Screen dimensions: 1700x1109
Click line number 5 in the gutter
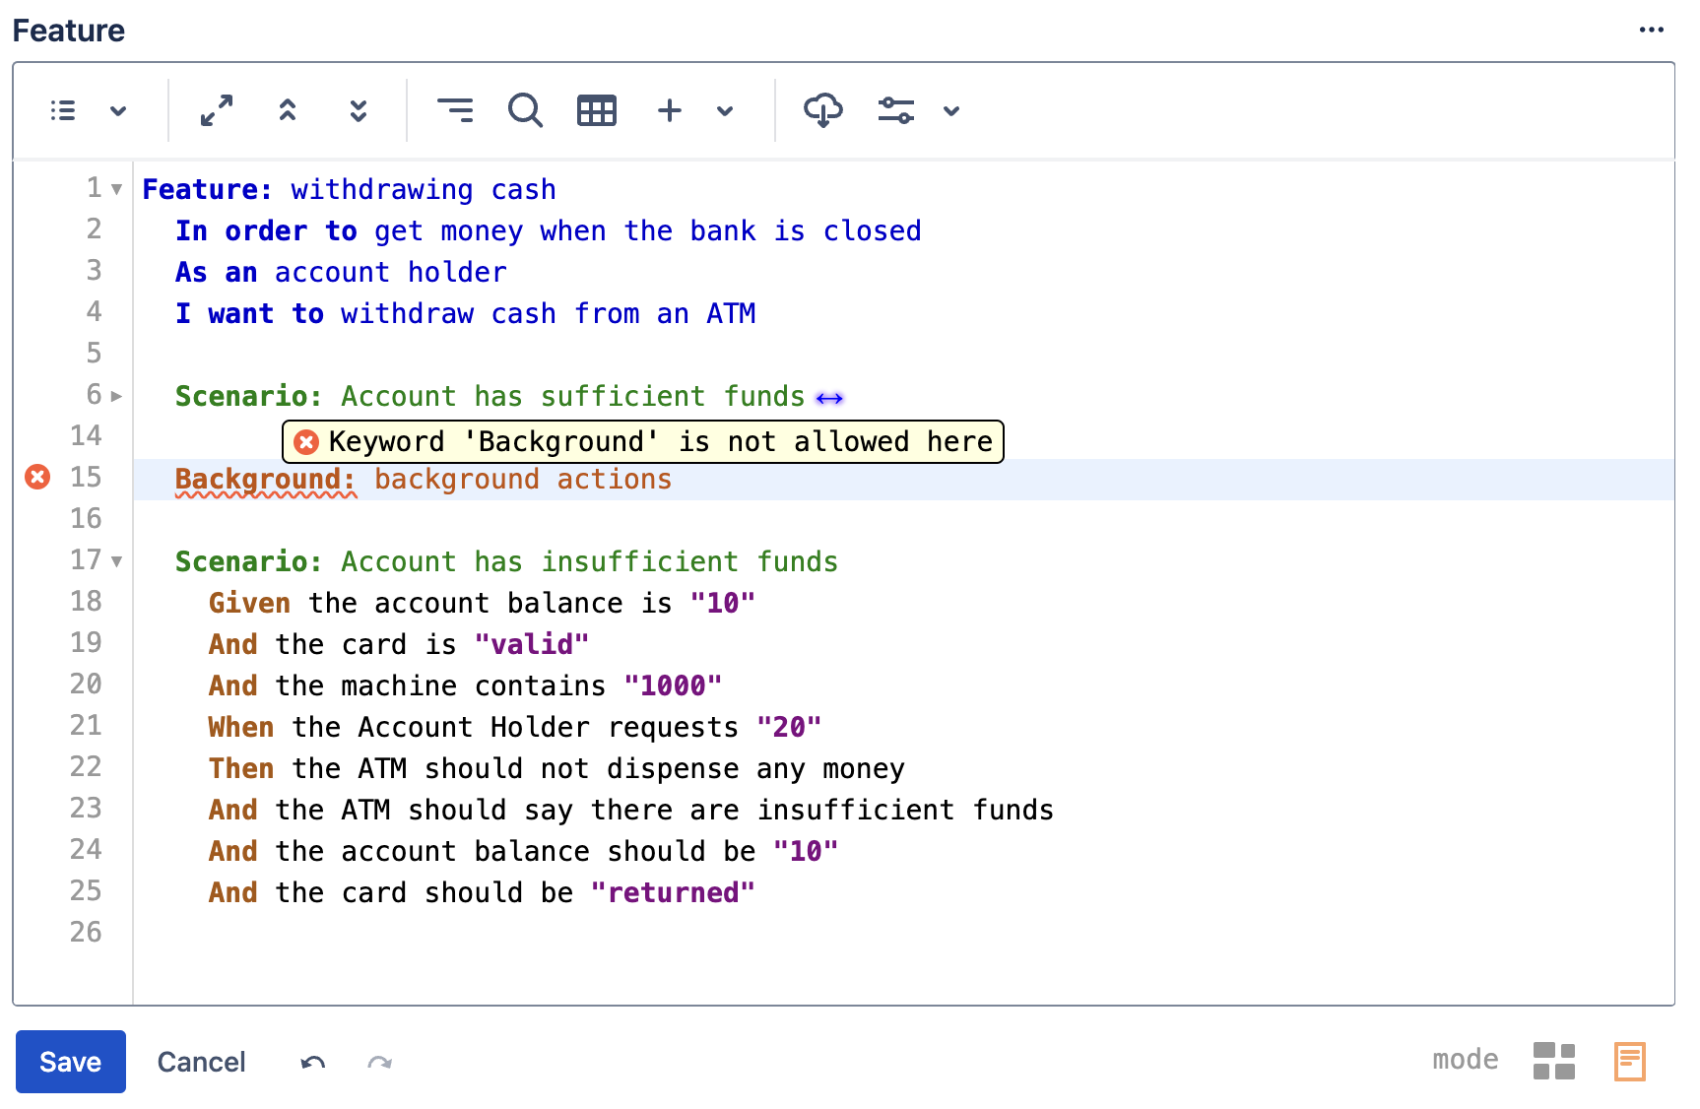[x=95, y=353]
